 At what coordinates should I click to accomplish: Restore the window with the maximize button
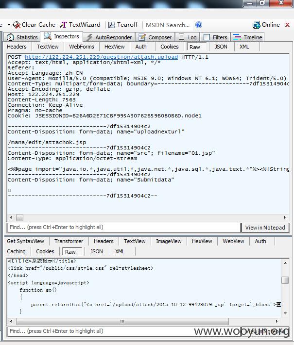coord(262,3)
